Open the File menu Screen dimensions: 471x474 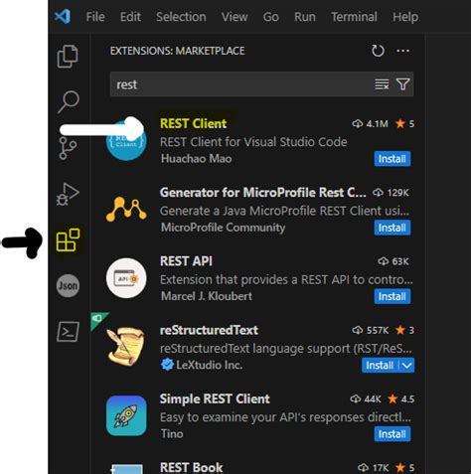(x=95, y=17)
